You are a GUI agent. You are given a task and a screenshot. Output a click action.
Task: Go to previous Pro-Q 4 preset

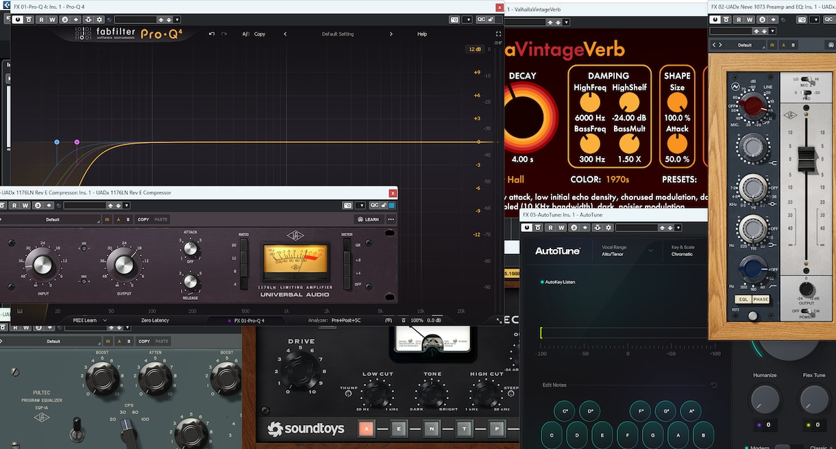pos(285,34)
